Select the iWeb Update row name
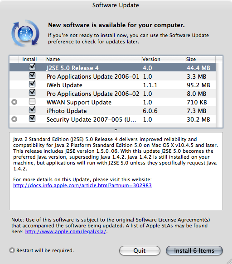 64,85
